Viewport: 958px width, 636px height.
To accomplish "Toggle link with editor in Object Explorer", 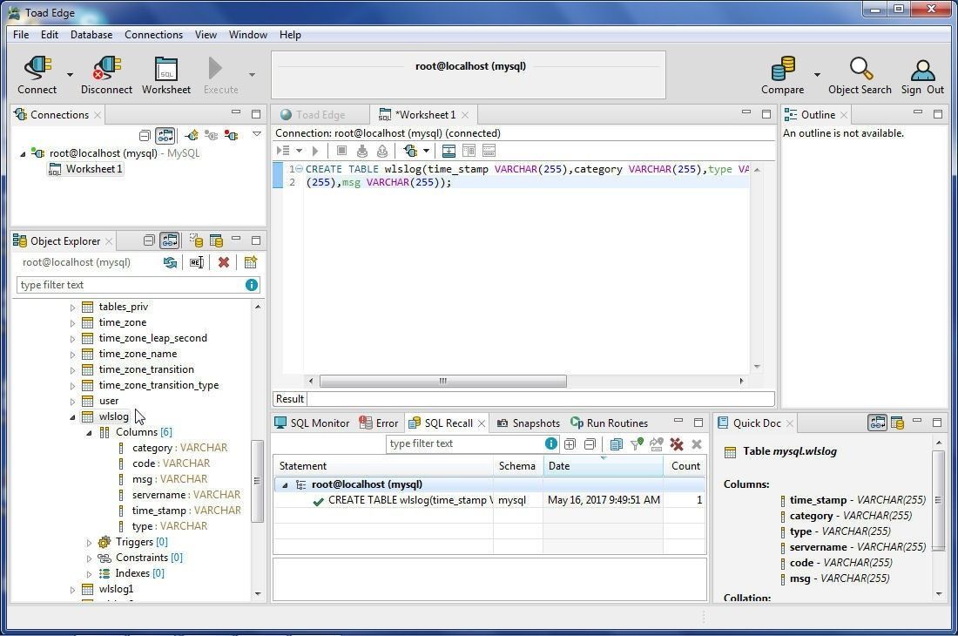I will 169,240.
